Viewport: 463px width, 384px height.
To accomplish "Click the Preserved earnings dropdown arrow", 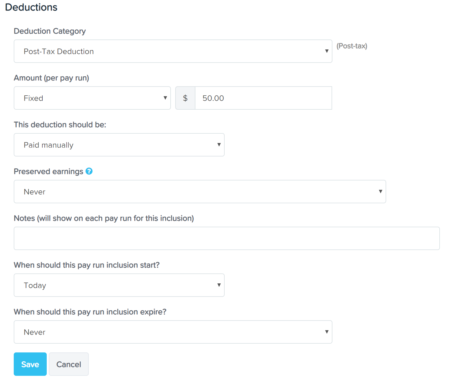I will 380,192.
